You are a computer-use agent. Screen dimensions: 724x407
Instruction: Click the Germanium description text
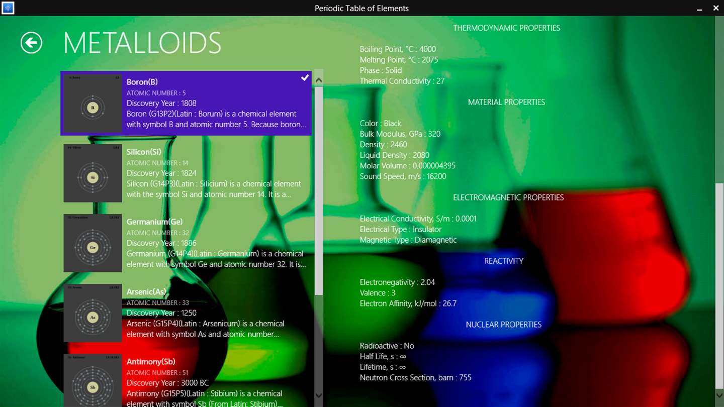tap(216, 259)
